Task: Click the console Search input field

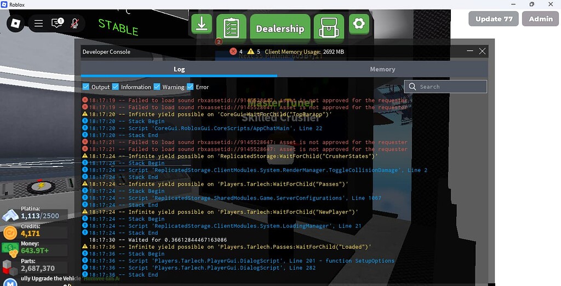Action: (445, 87)
